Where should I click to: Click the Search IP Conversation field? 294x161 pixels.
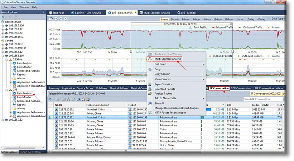[x=263, y=99]
